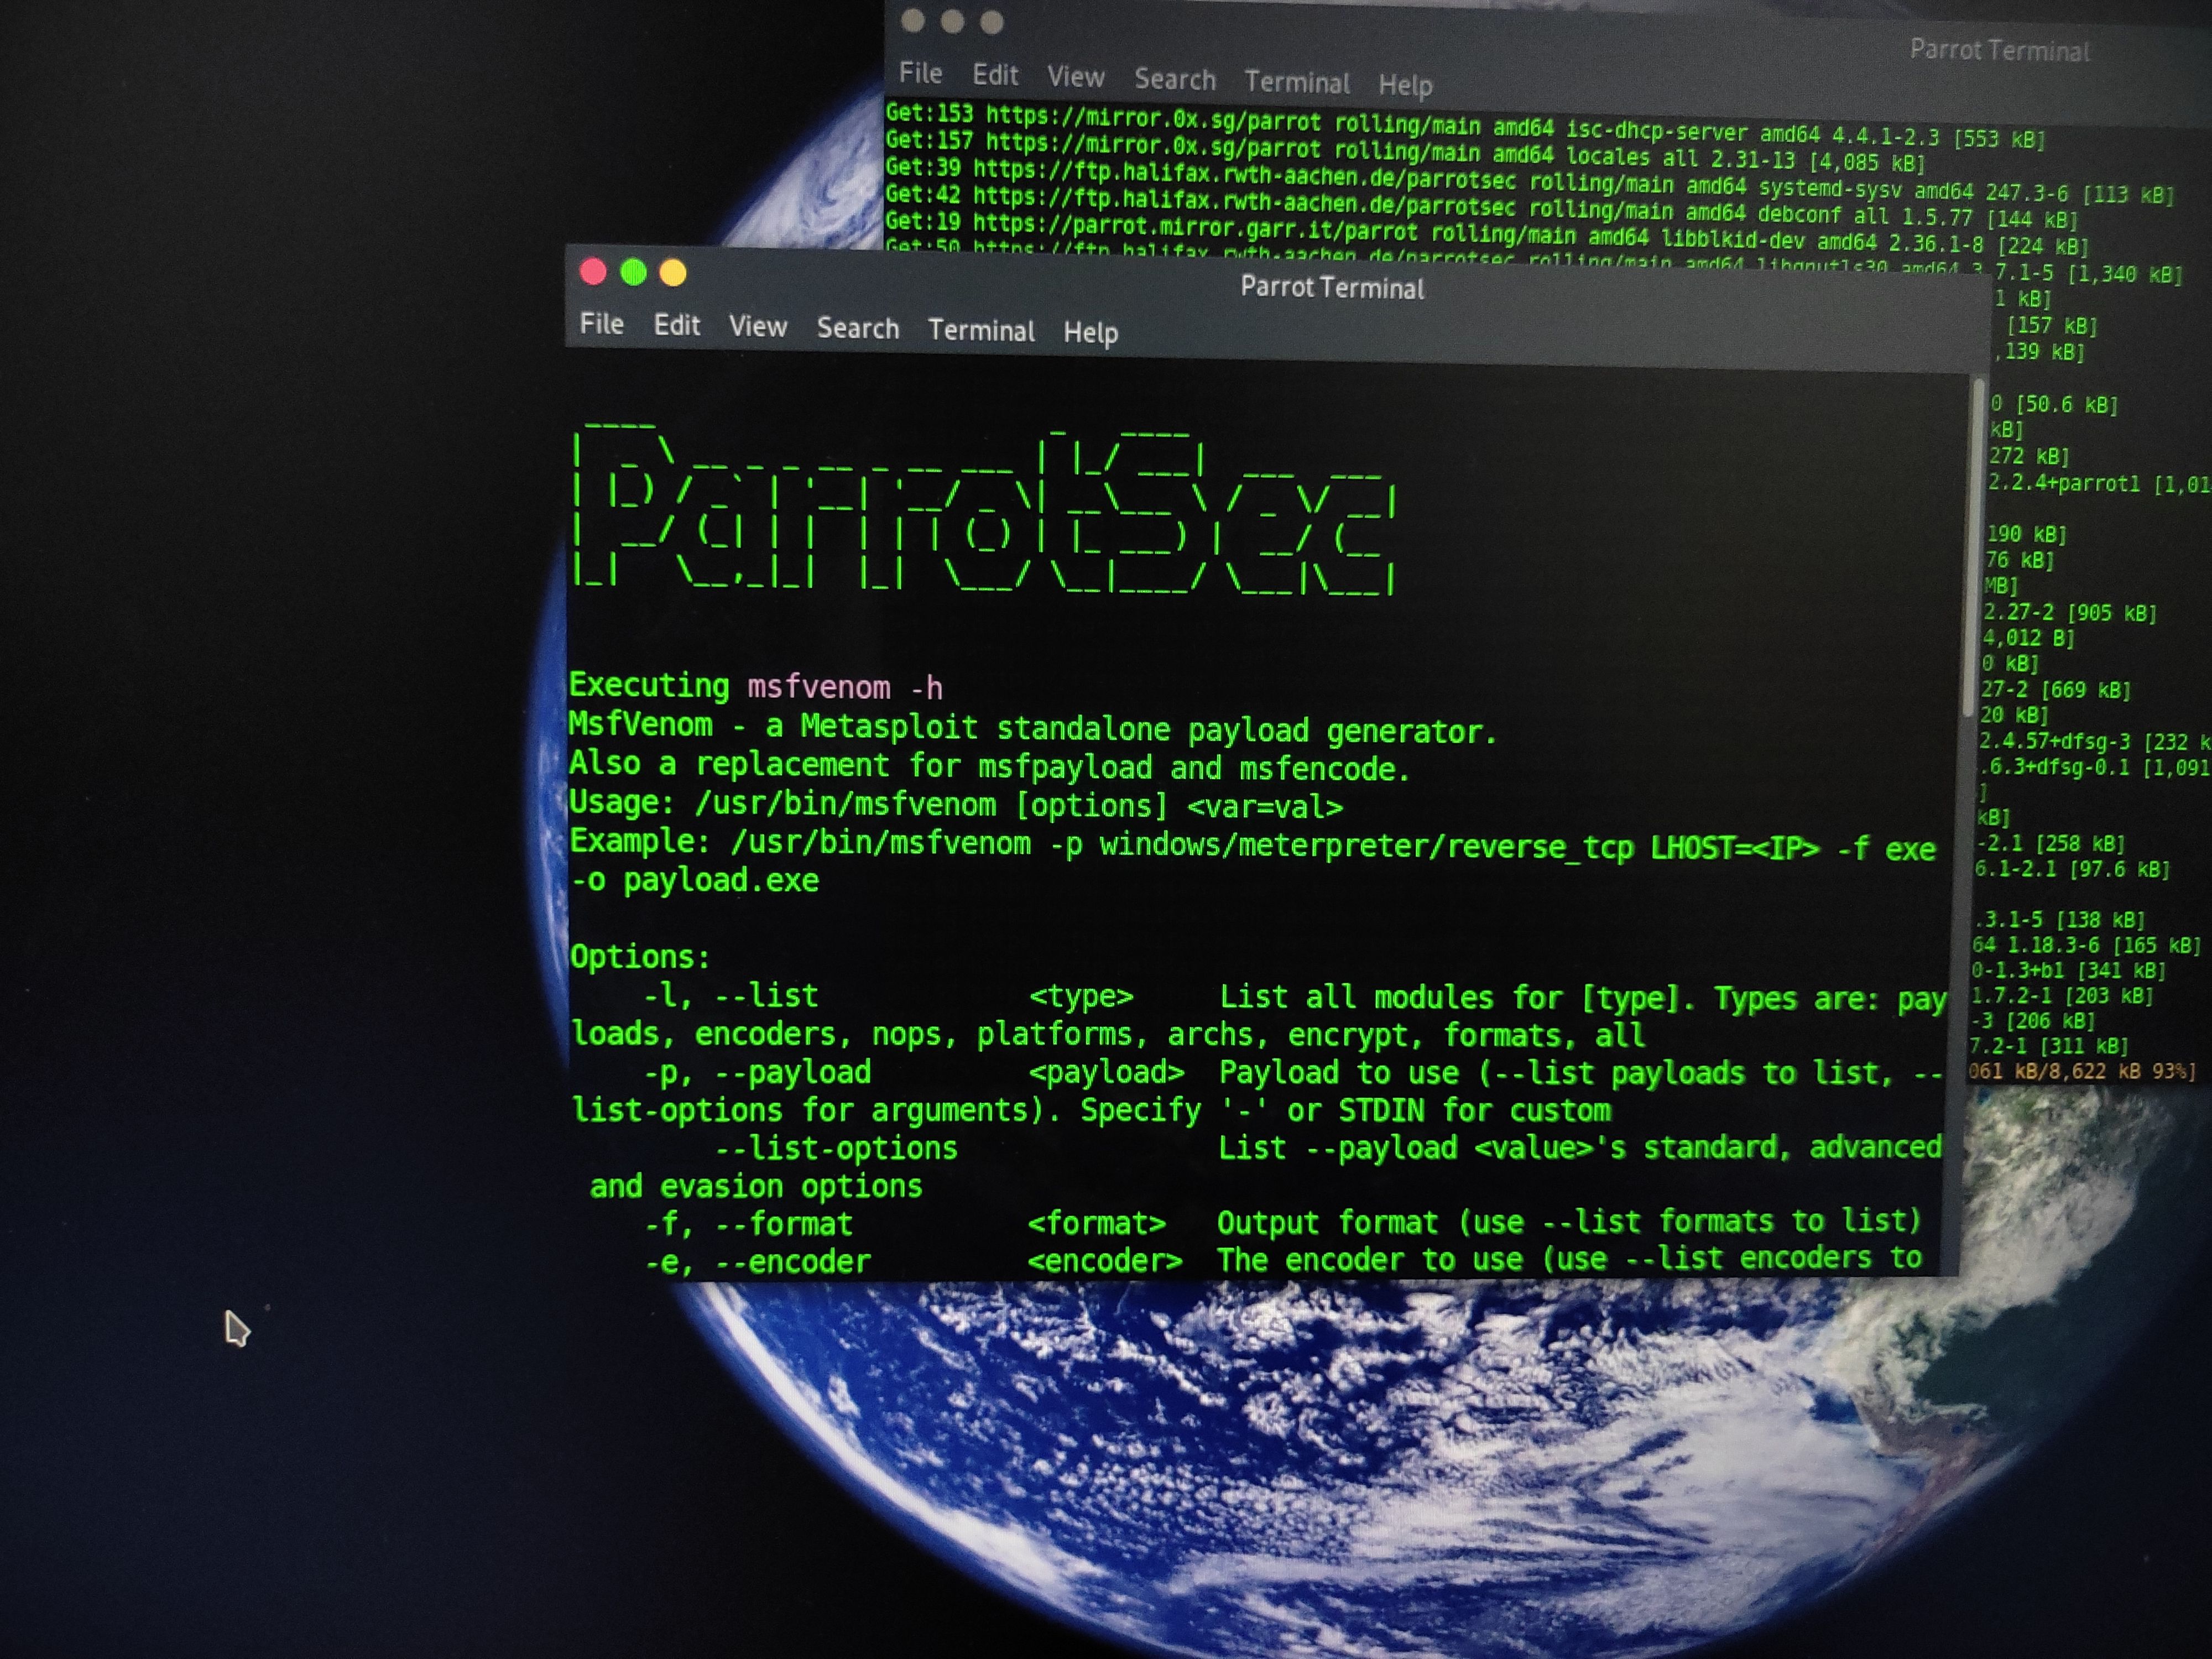Click the red close button of front terminal
2212x1659 pixels.
coord(593,271)
